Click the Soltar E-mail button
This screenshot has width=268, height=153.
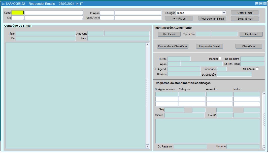pyautogui.click(x=245, y=19)
